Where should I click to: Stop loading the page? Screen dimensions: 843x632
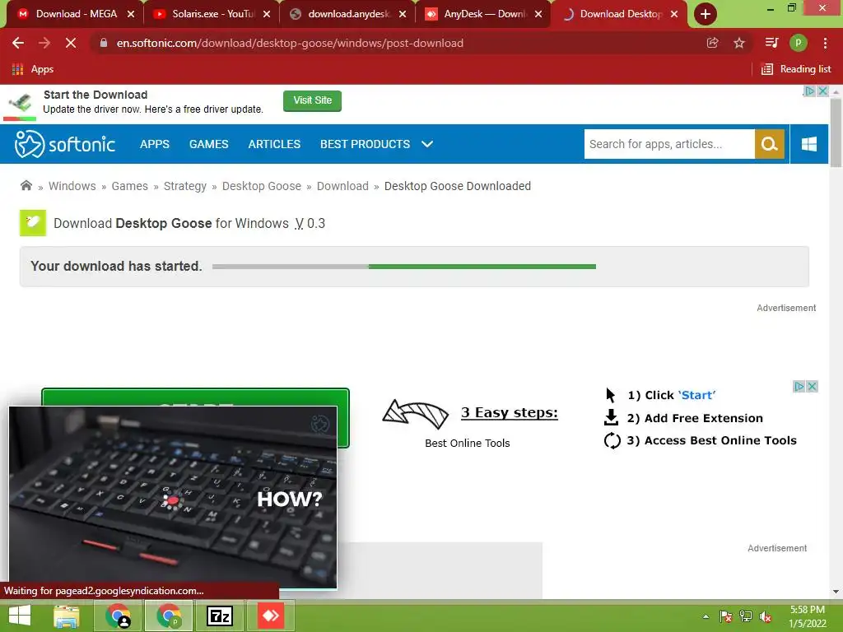pyautogui.click(x=71, y=43)
